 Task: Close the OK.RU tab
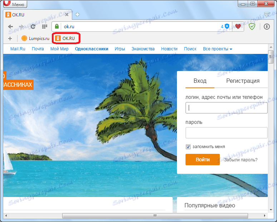point(67,15)
